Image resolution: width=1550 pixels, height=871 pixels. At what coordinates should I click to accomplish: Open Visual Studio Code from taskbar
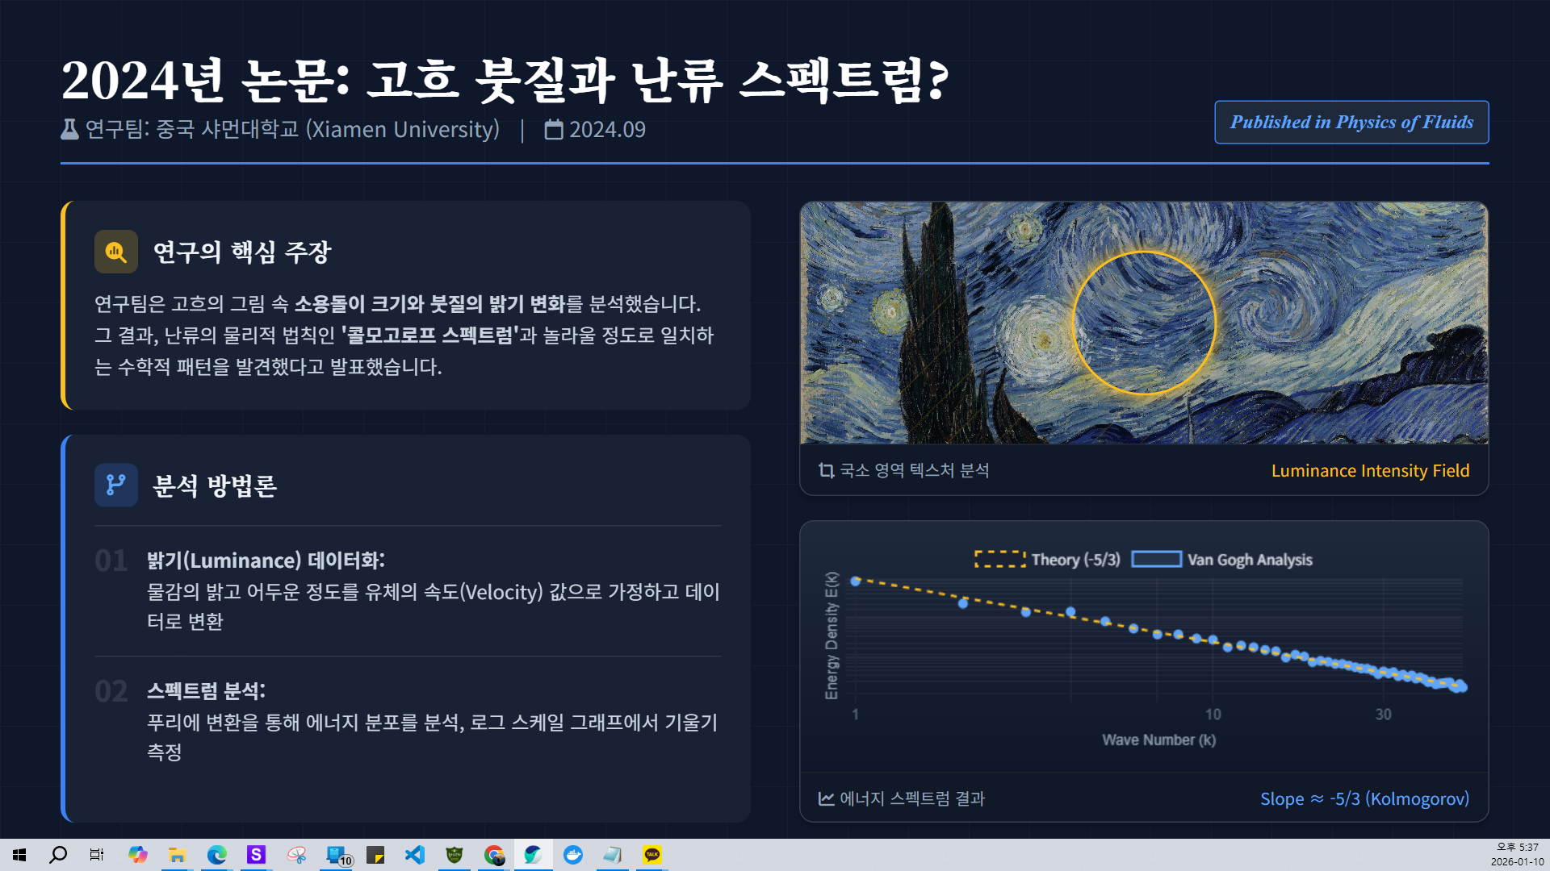tap(415, 855)
